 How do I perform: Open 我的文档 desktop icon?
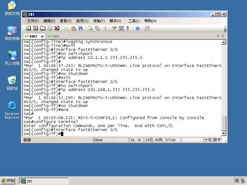coord(12,8)
